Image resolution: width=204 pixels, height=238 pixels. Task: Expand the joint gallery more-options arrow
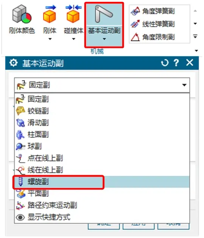[195, 36]
